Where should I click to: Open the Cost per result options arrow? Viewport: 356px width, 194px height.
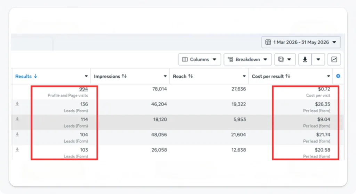click(328, 76)
